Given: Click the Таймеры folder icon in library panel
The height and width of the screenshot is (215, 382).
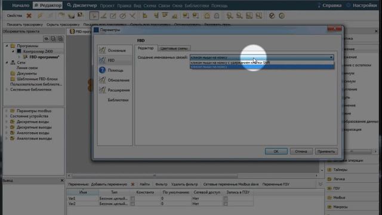Looking at the screenshot, I should pyautogui.click(x=329, y=170).
